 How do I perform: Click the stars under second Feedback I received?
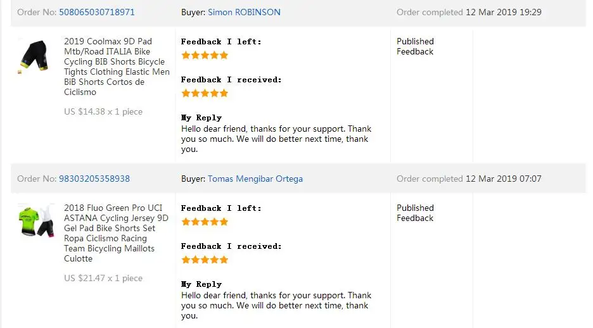coord(205,260)
